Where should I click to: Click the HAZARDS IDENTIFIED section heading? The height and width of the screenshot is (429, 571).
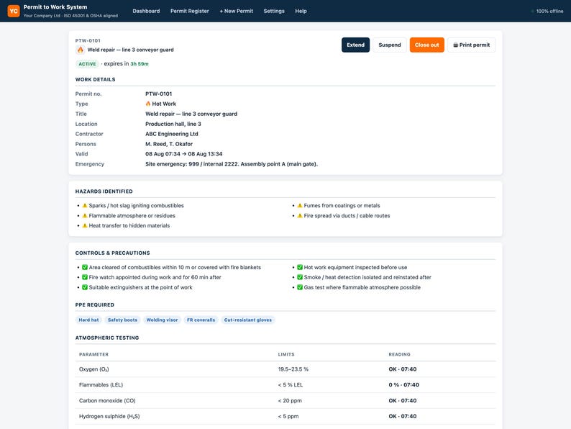[104, 191]
